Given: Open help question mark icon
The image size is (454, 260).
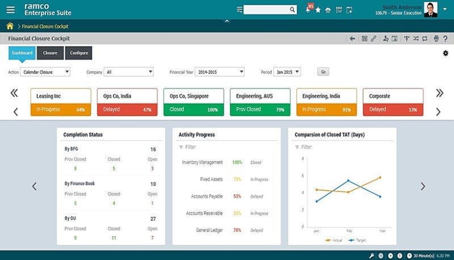Looking at the screenshot, I should [x=445, y=39].
